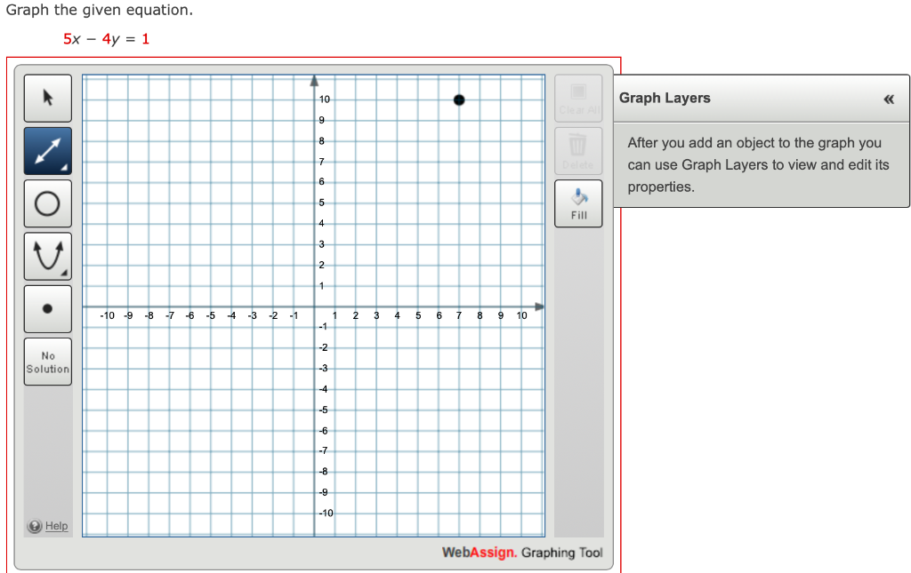Click the No Solution button
The image size is (911, 573).
tap(47, 361)
